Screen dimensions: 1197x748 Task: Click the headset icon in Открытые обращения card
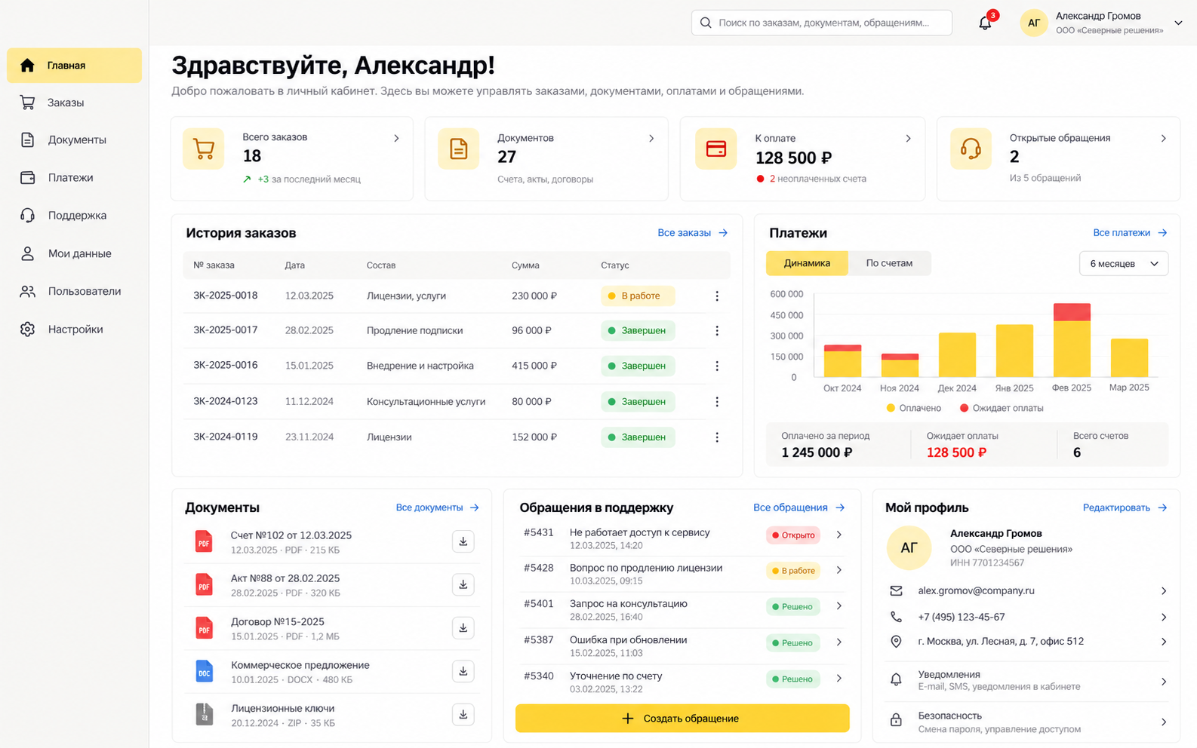point(971,149)
